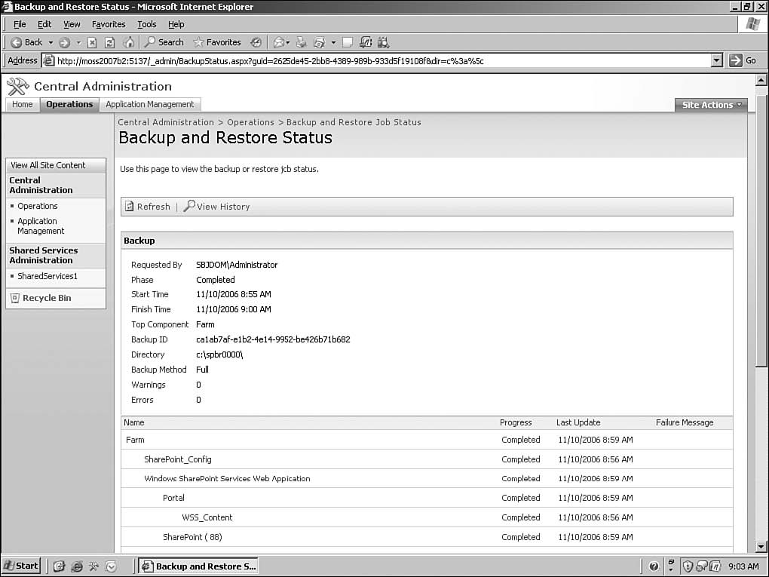Click the Windows Start button
This screenshot has height=577, width=769.
click(21, 566)
